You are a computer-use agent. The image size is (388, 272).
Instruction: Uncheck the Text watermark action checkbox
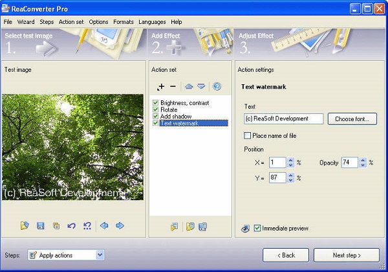156,123
